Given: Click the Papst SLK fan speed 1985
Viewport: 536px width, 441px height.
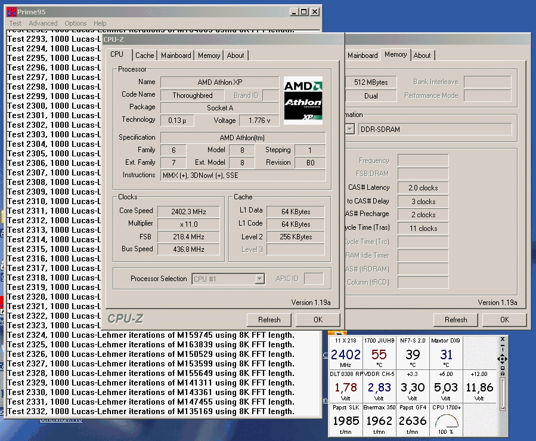Looking at the screenshot, I should pos(346,421).
